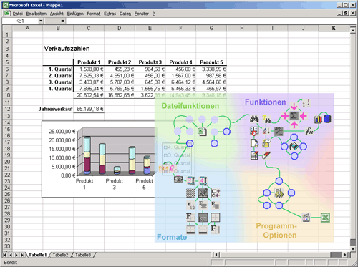Click the Jahresverkauf label cell
The height and width of the screenshot is (267, 358).
pyautogui.click(x=55, y=109)
